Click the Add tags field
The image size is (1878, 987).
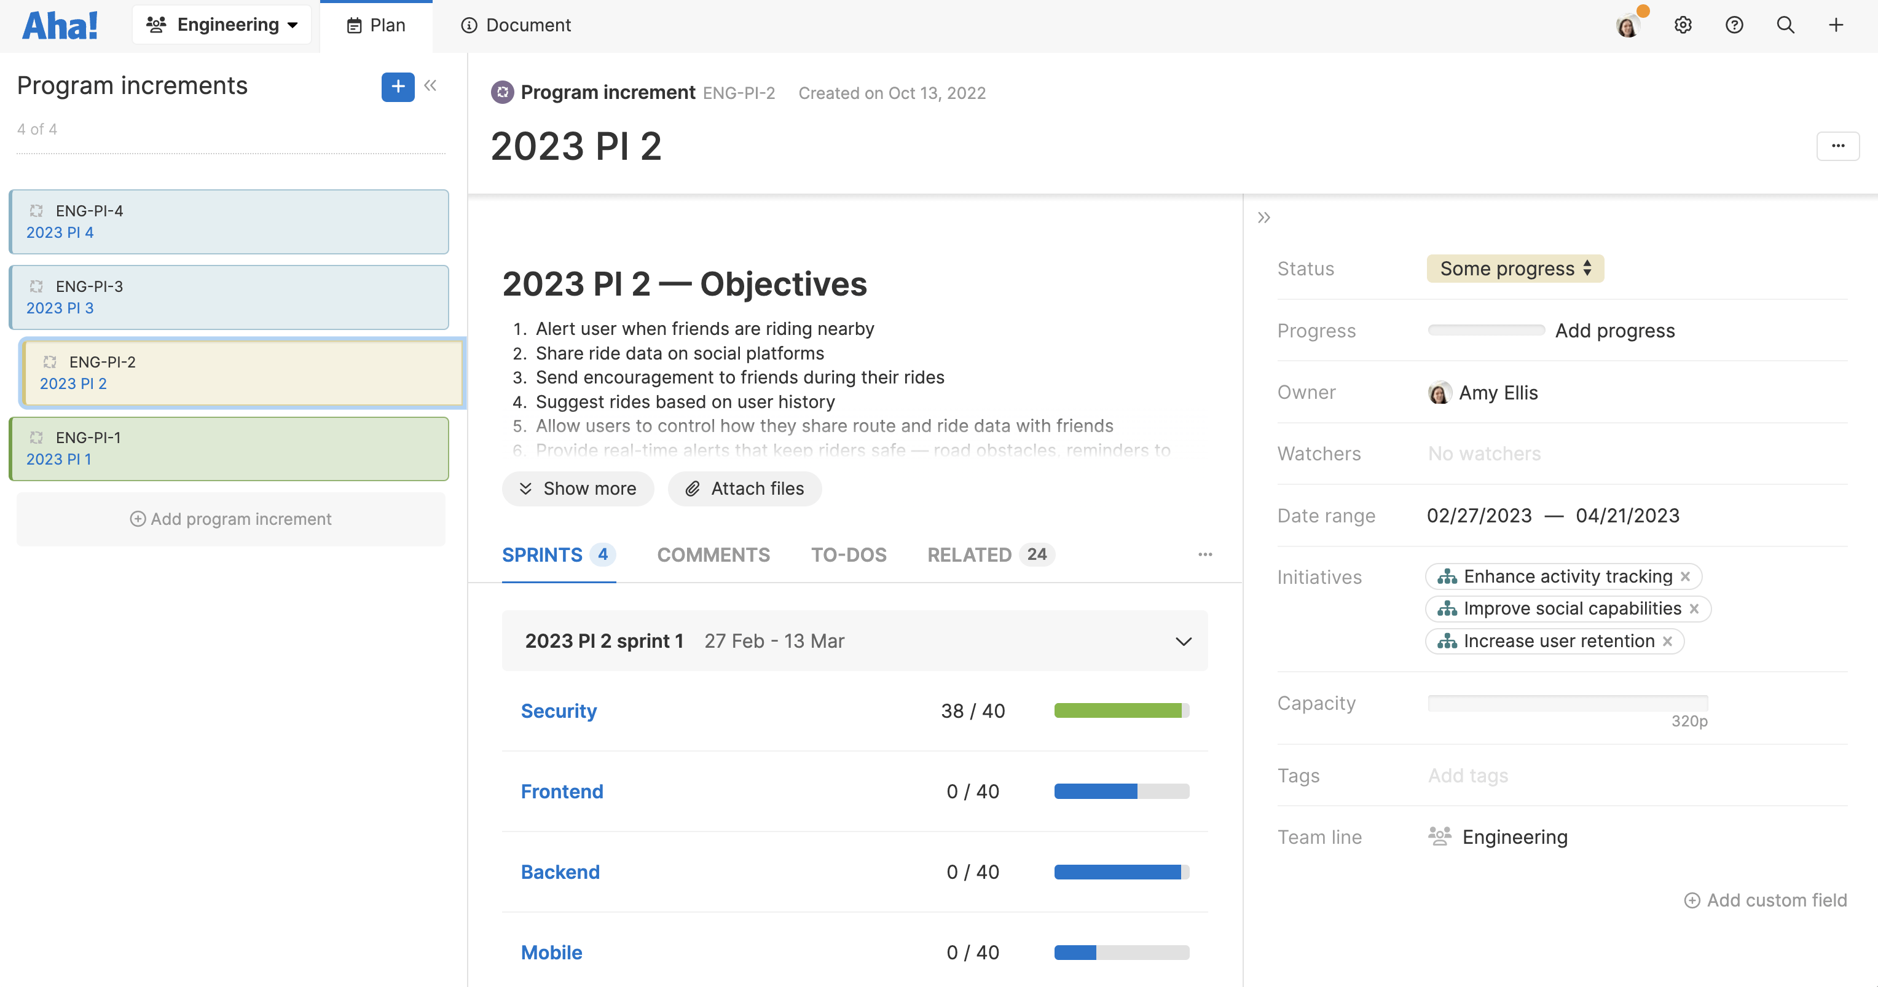pyautogui.click(x=1467, y=776)
